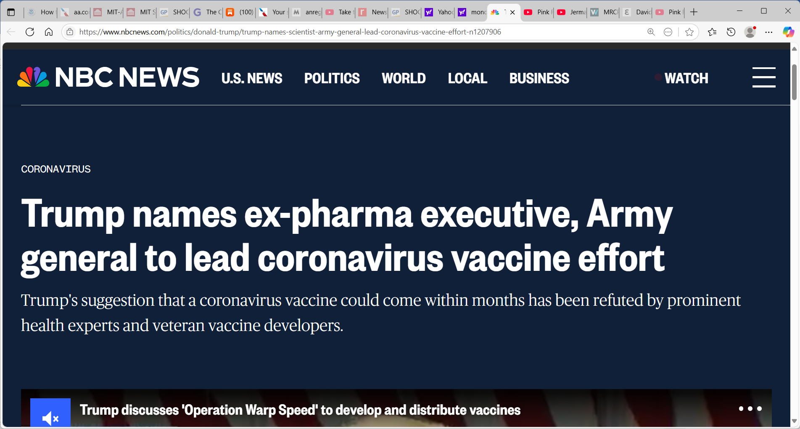Click the NBC NEWS wordmark

(127, 77)
